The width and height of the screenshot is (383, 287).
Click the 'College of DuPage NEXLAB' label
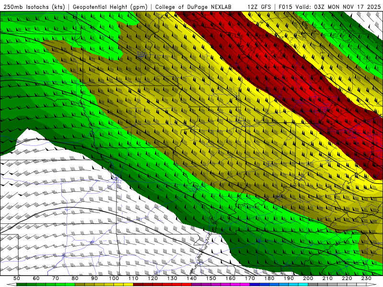pos(193,7)
